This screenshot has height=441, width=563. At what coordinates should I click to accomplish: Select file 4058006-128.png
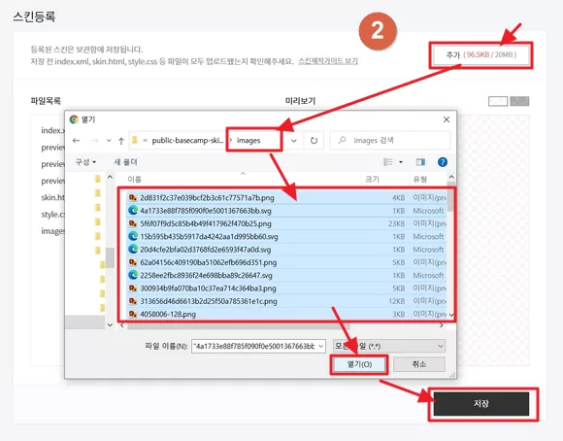tap(286, 314)
